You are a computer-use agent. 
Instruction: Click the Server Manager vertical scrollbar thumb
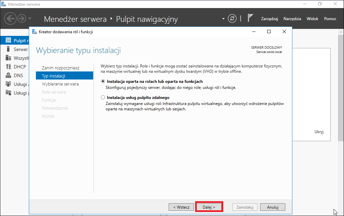point(341,88)
